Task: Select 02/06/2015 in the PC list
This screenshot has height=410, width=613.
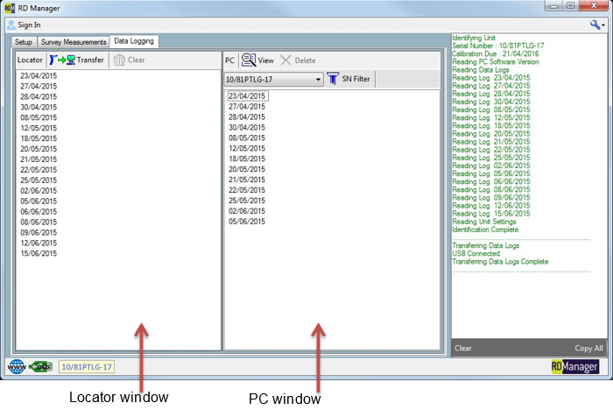Action: [247, 211]
